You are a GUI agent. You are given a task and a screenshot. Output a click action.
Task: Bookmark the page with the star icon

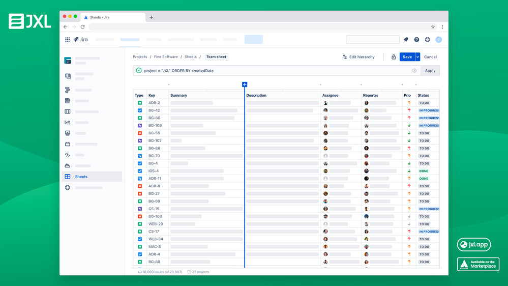tap(433, 27)
